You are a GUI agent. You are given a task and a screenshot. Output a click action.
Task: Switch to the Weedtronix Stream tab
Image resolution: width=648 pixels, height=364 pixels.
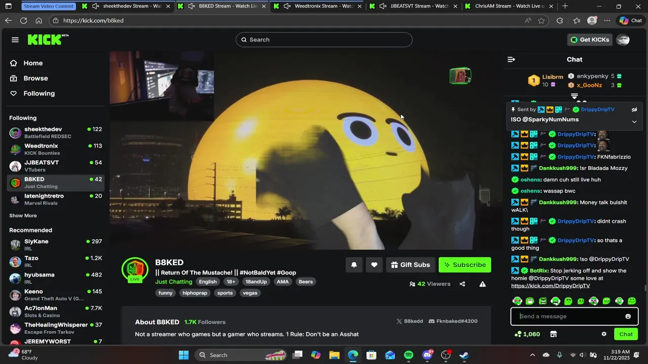(x=319, y=6)
